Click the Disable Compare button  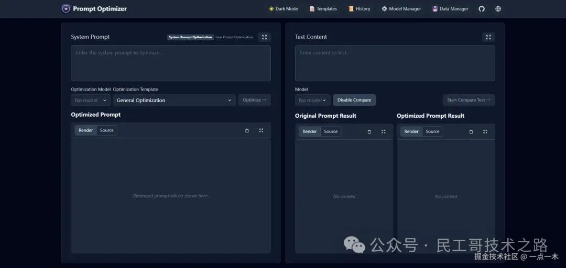tap(354, 100)
